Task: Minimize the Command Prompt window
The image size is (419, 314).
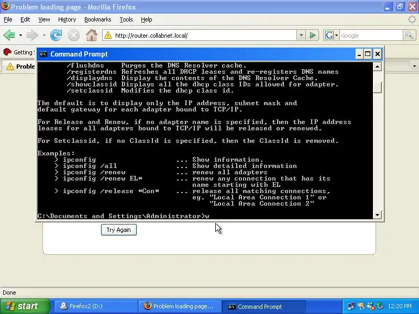Action: pyautogui.click(x=359, y=54)
